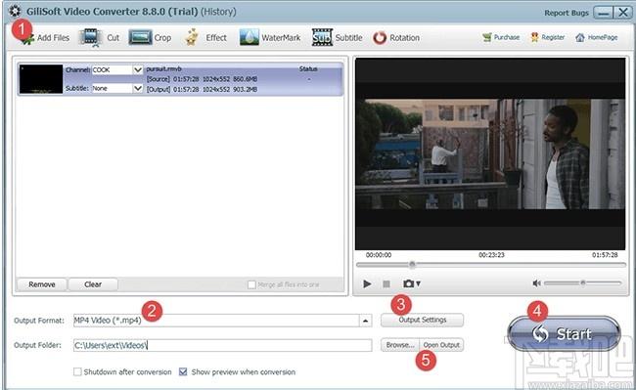Minimize the GiliSoft window
Screen dimensions: 636x390
(x=603, y=13)
